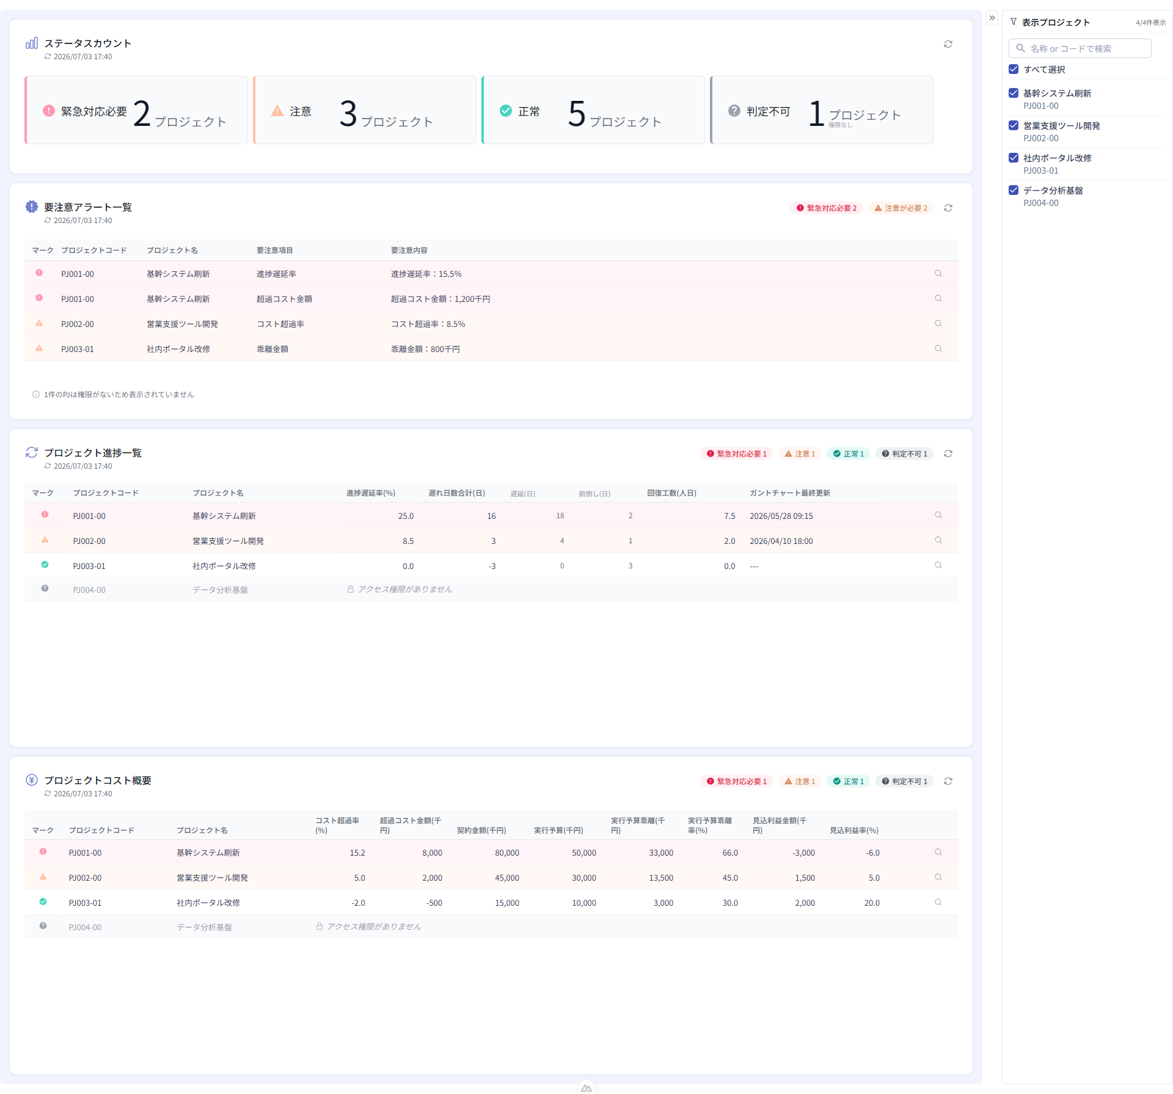
Task: Filter alerts by 緊急対応必要 2 badge
Action: click(826, 208)
